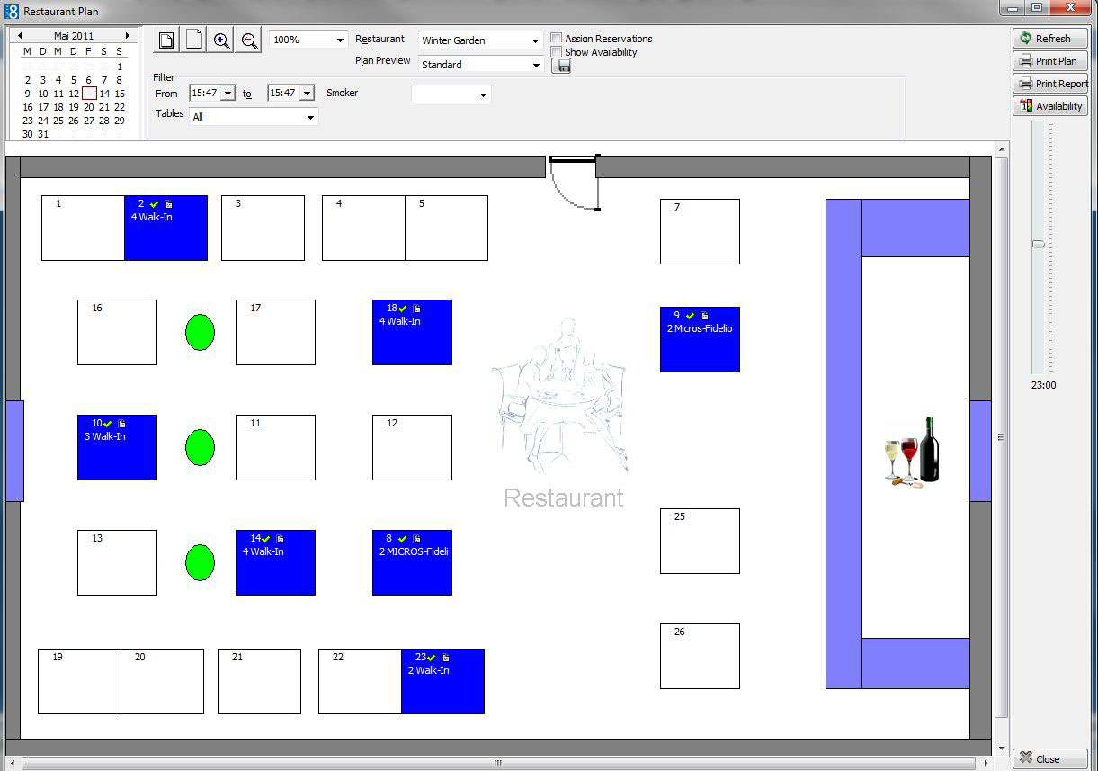Click the zoom out magnifier icon
The height and width of the screenshot is (771, 1098).
coord(249,40)
